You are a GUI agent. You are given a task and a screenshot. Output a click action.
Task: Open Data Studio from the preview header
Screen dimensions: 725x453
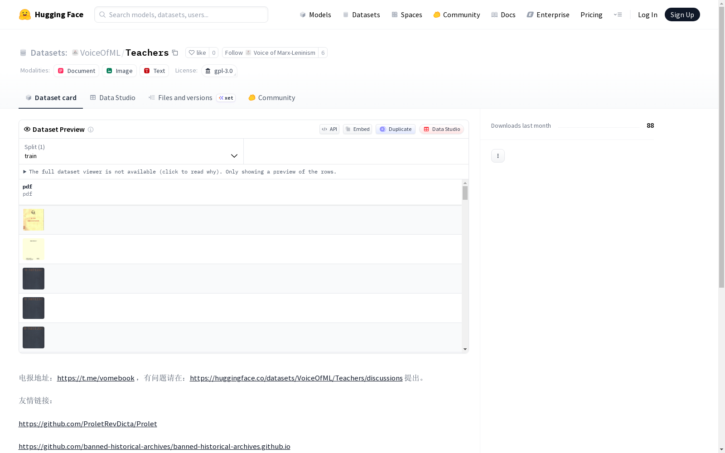click(442, 129)
